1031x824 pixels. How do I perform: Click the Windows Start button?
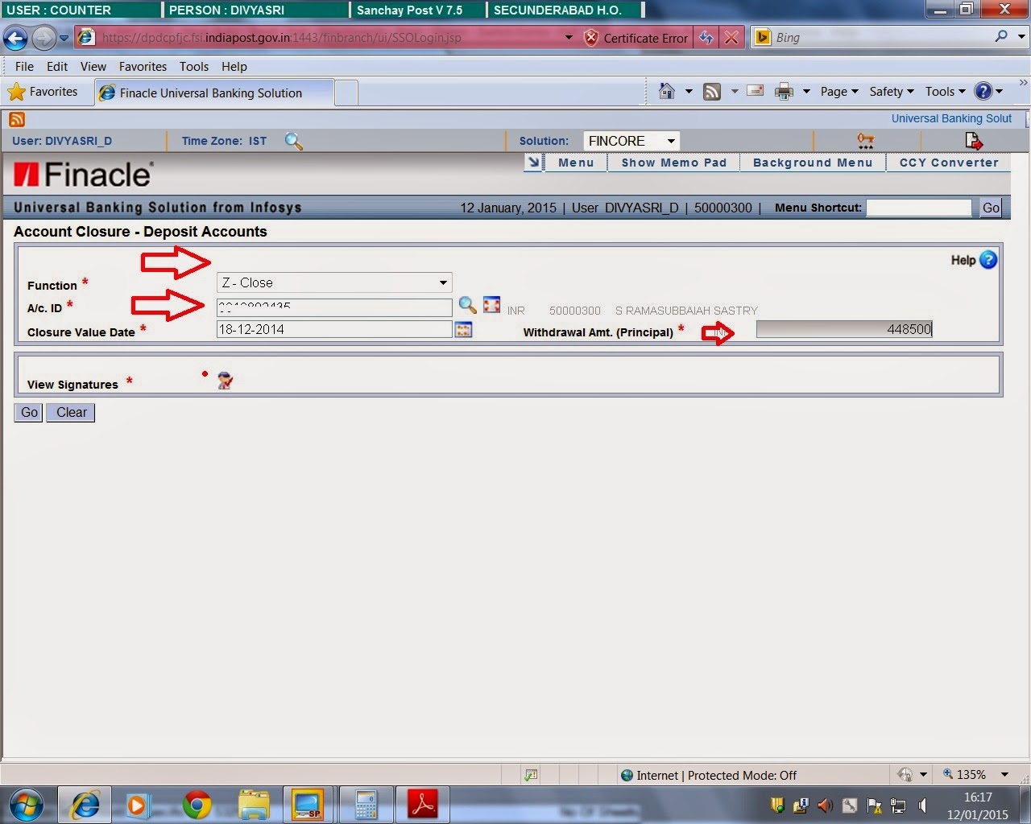[x=27, y=804]
